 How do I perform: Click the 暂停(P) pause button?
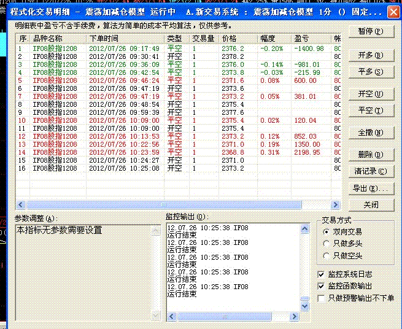(x=371, y=31)
